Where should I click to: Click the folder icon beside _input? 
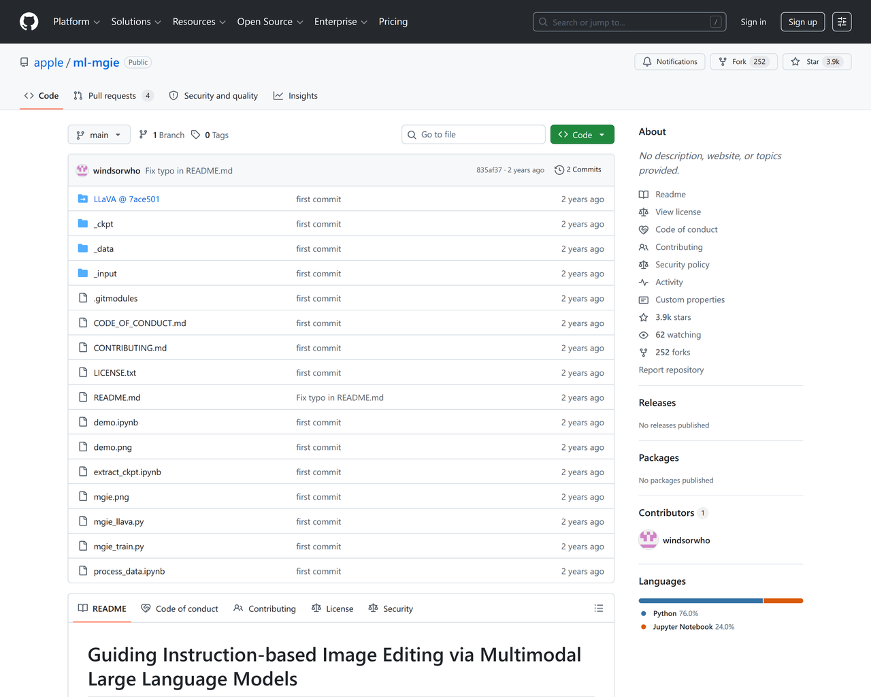tap(83, 274)
